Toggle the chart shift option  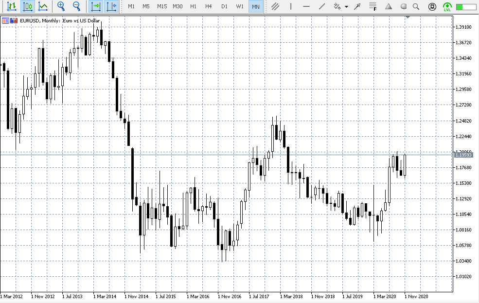tap(112, 6)
